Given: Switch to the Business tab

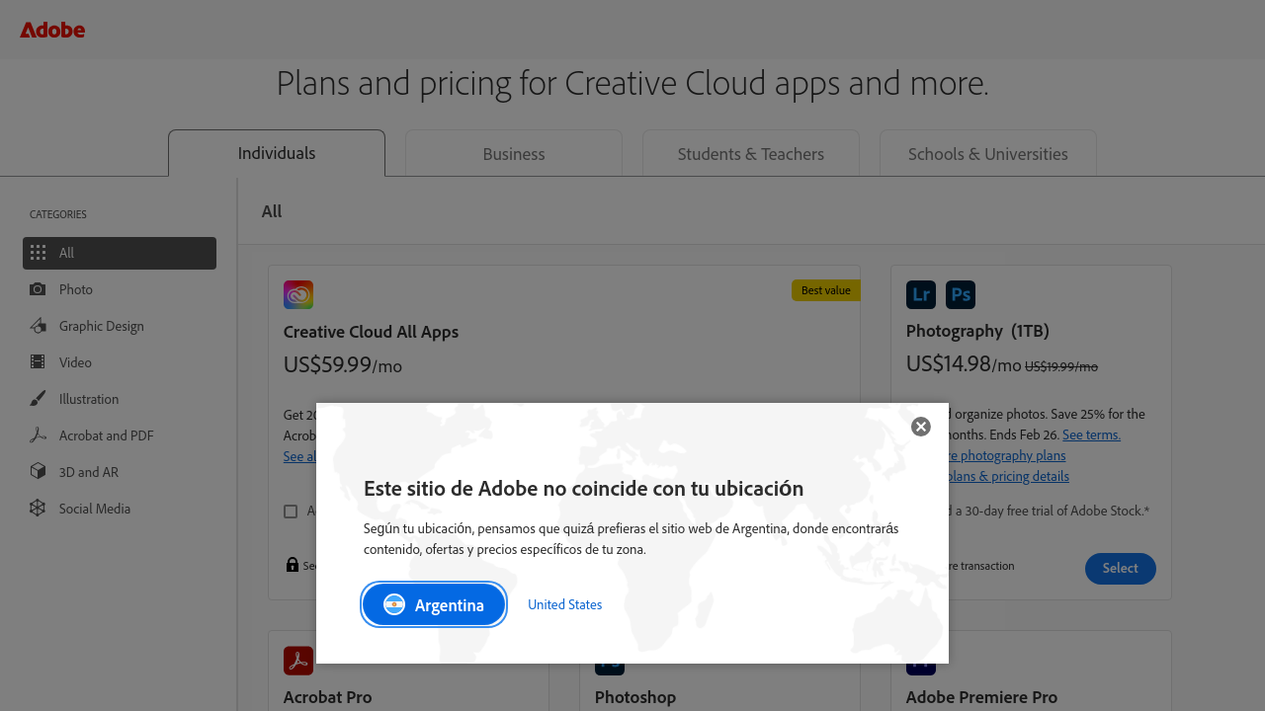Looking at the screenshot, I should (513, 154).
